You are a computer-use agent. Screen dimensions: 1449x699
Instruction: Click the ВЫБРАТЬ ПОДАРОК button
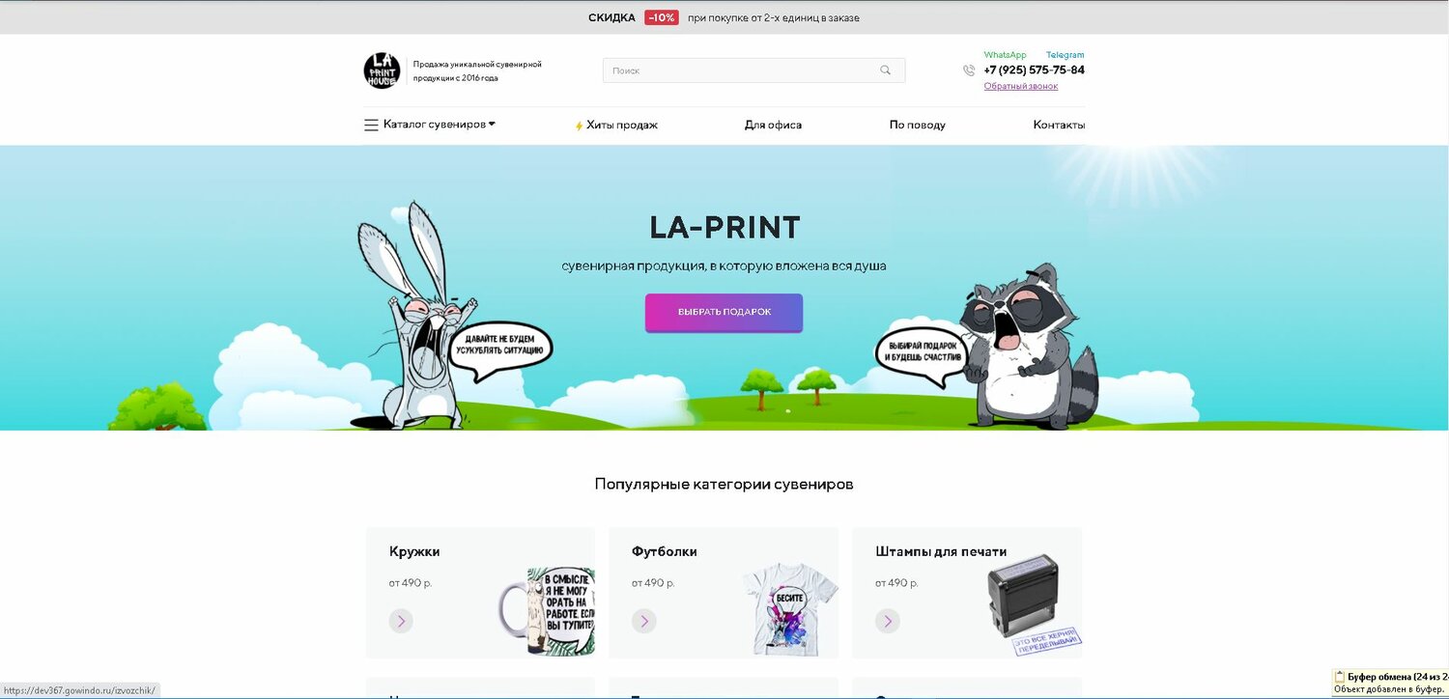pos(724,313)
